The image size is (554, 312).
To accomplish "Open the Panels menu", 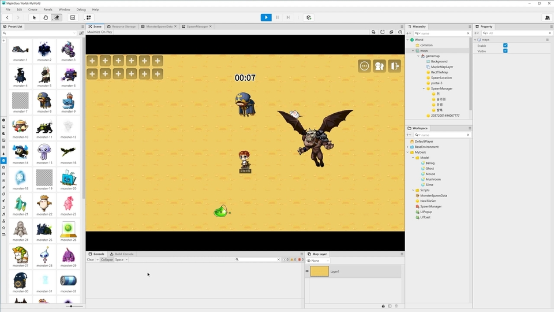I will [48, 10].
